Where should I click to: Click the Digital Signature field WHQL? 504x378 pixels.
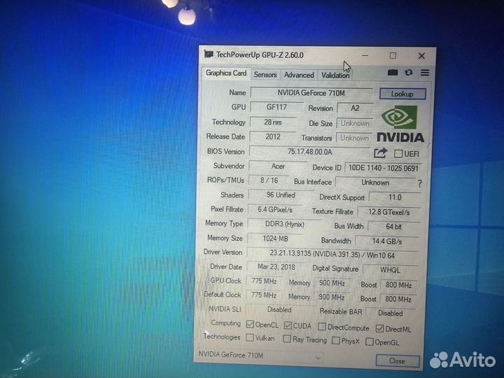click(390, 269)
